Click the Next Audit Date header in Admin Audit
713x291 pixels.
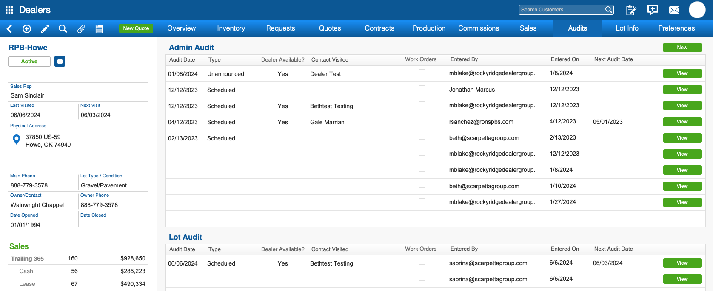tap(613, 59)
